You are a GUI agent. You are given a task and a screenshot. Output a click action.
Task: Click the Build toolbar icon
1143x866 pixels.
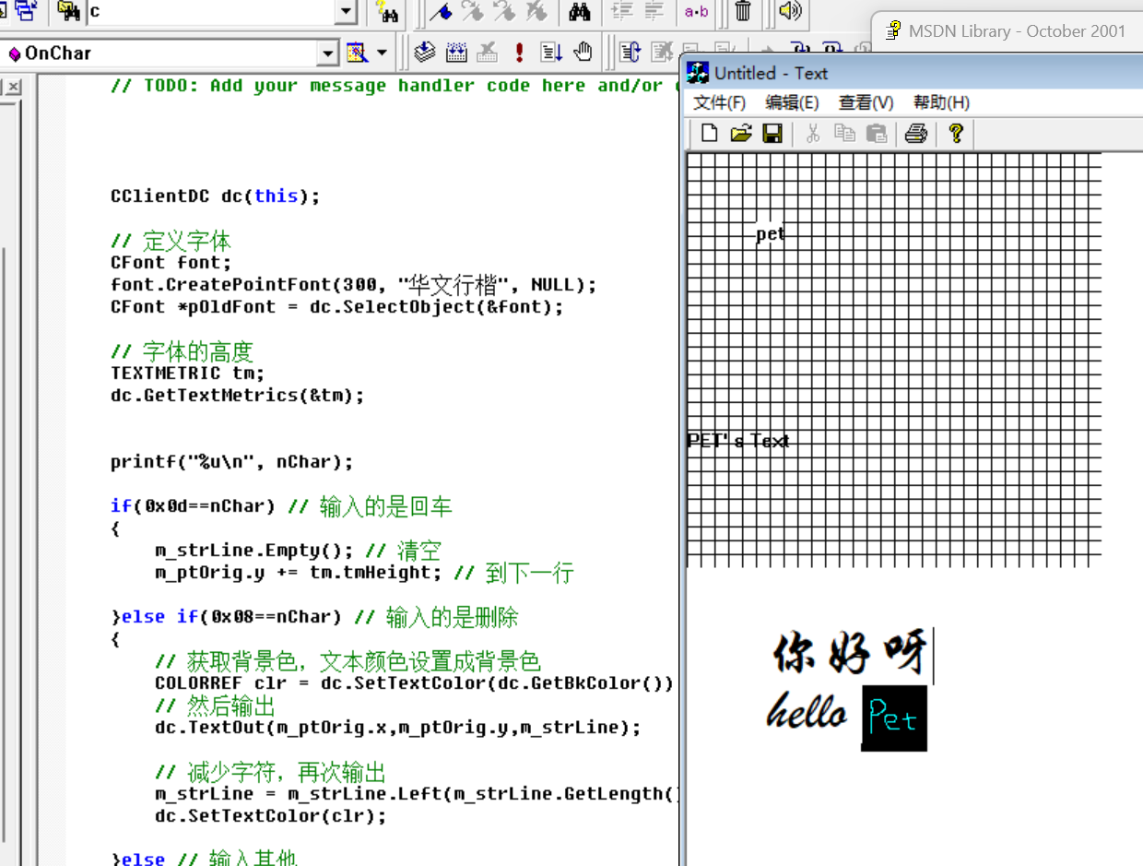click(456, 53)
